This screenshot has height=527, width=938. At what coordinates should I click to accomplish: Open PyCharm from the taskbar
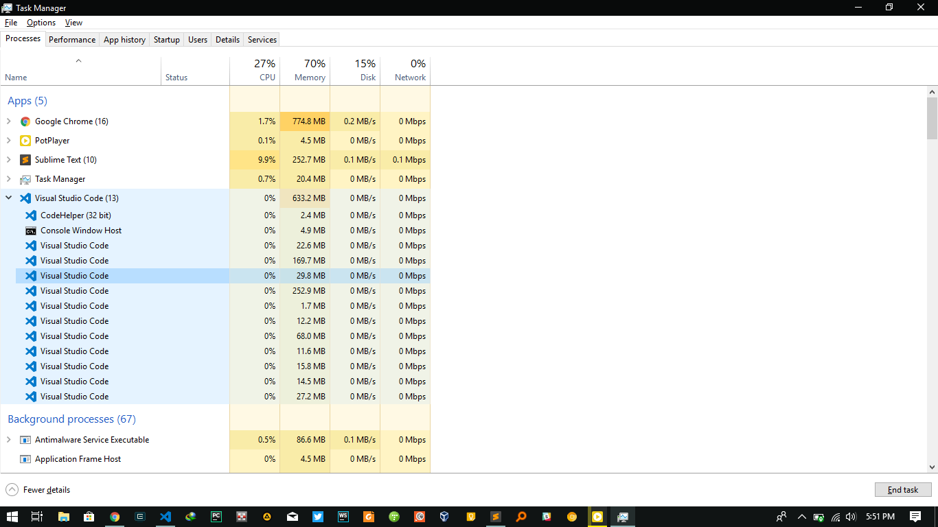[216, 517]
